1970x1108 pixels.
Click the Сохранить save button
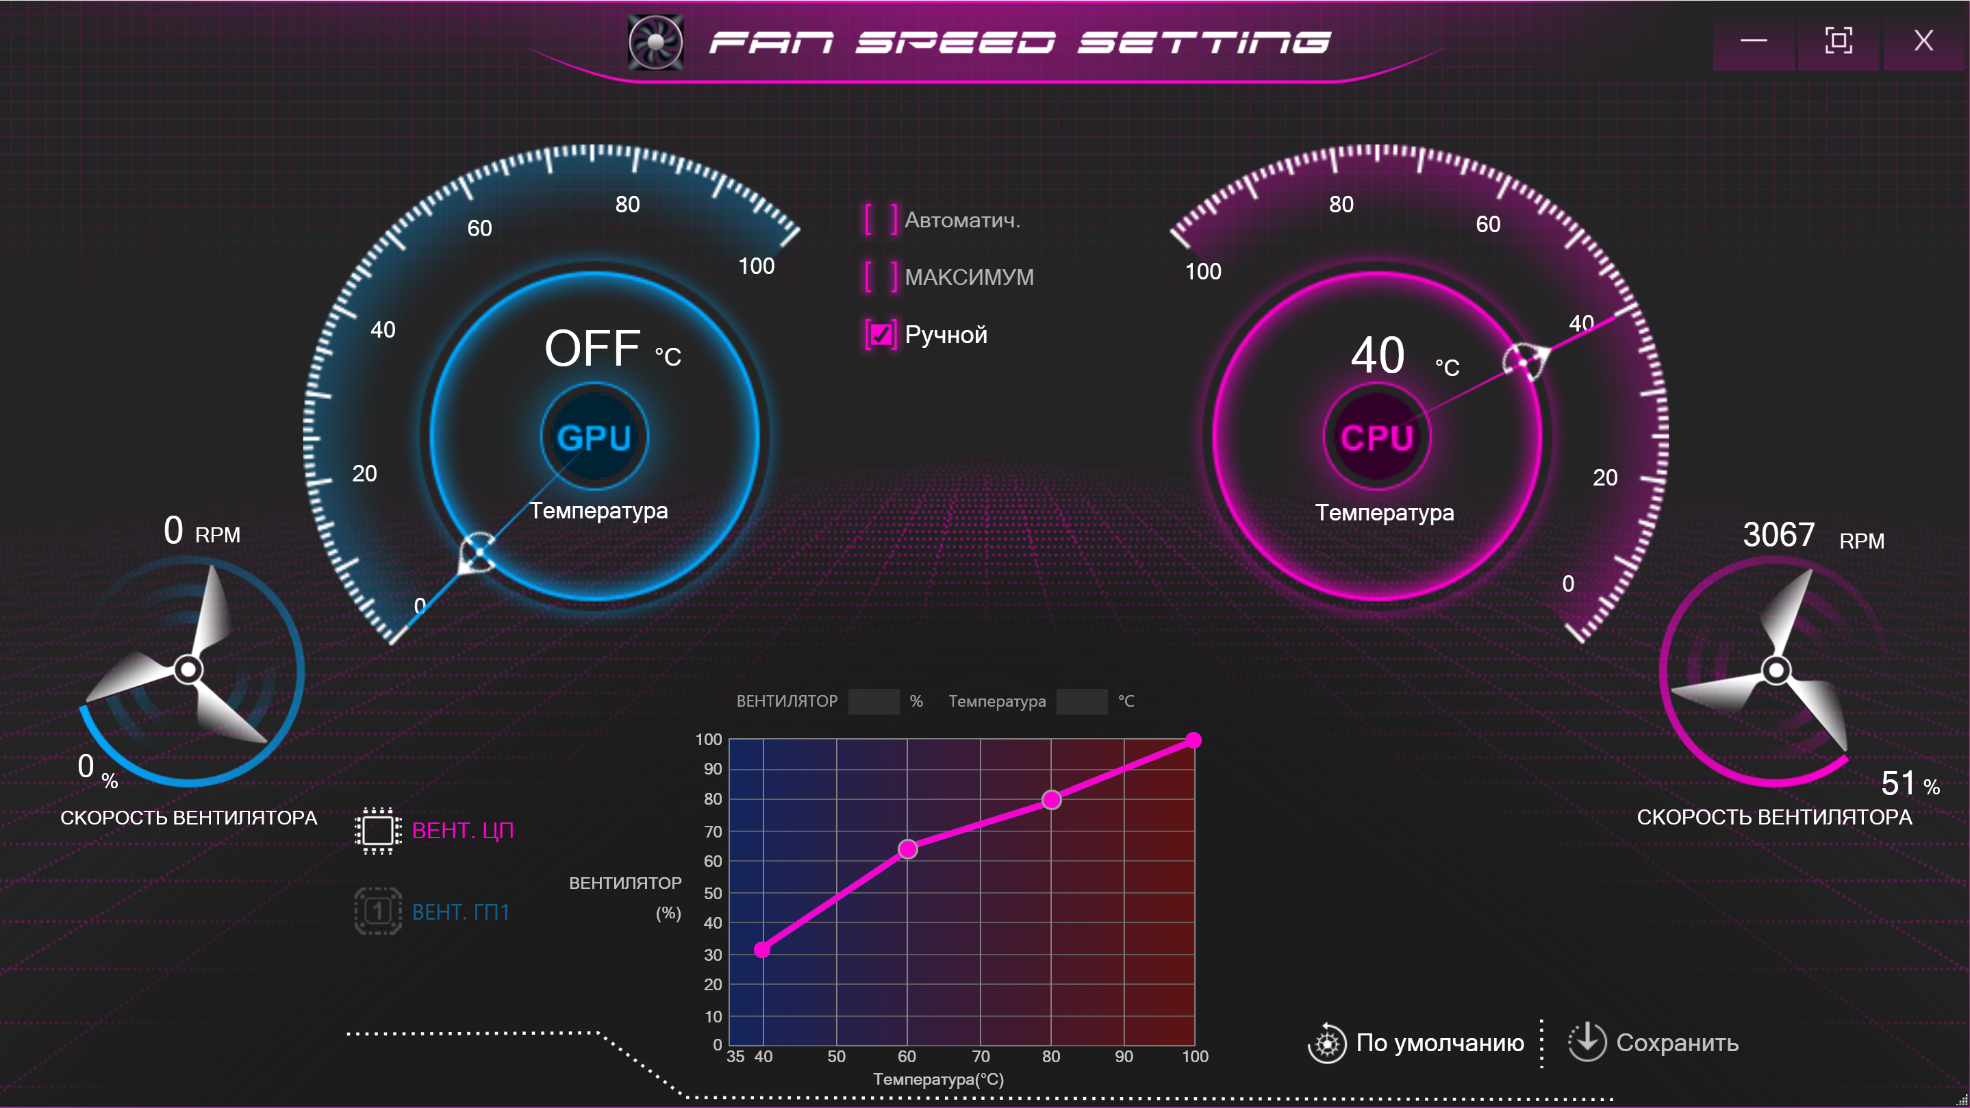click(x=1676, y=1043)
